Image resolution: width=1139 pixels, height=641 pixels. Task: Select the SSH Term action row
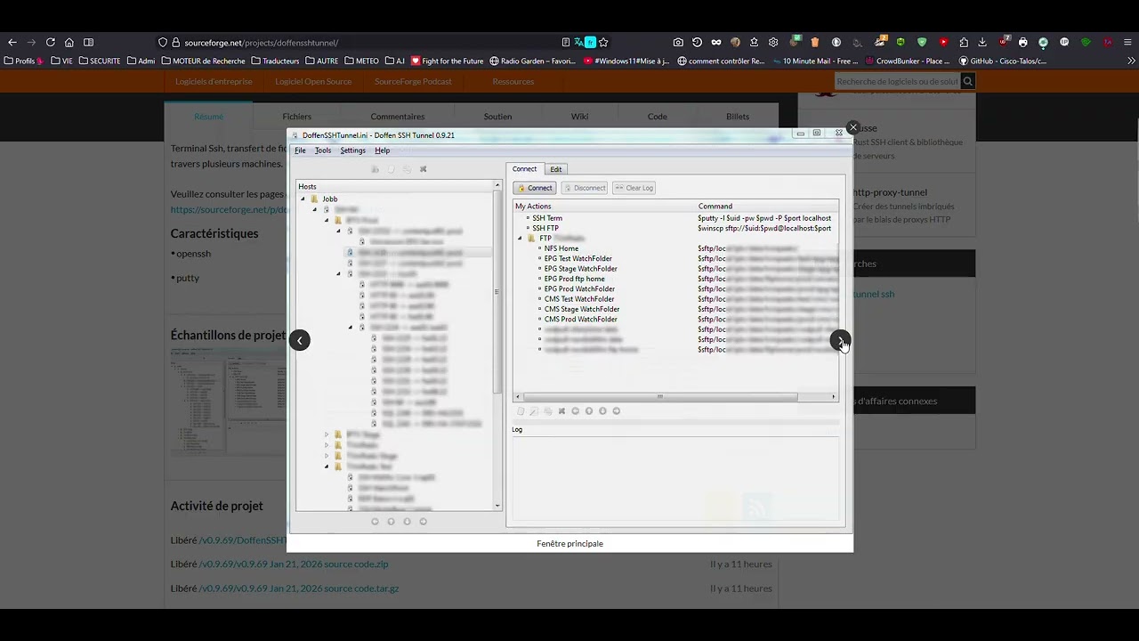coord(547,218)
